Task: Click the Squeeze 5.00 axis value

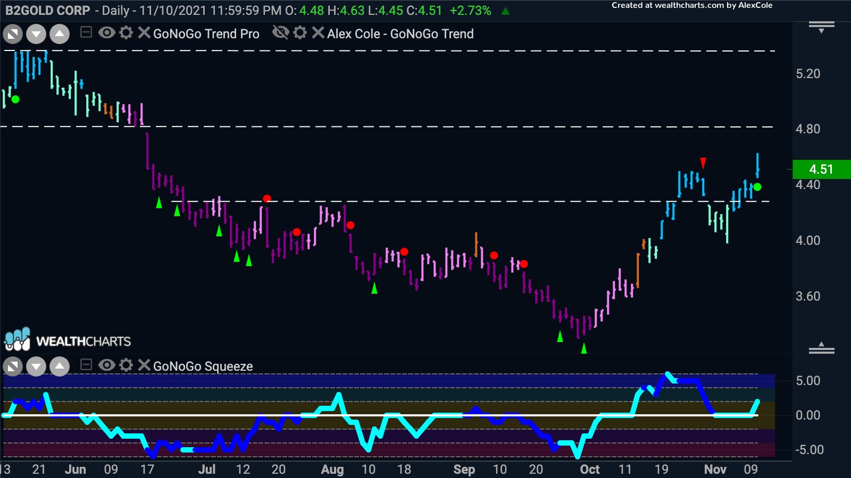Action: (x=808, y=381)
